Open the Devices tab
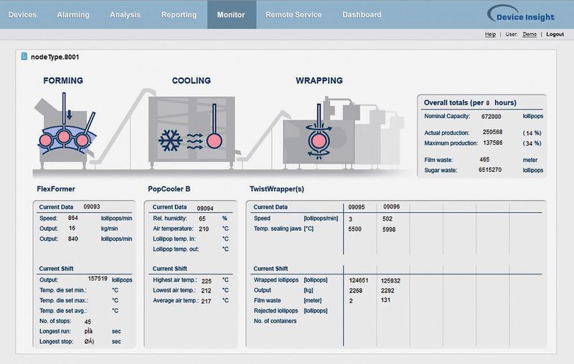The height and width of the screenshot is (364, 574). click(x=22, y=14)
